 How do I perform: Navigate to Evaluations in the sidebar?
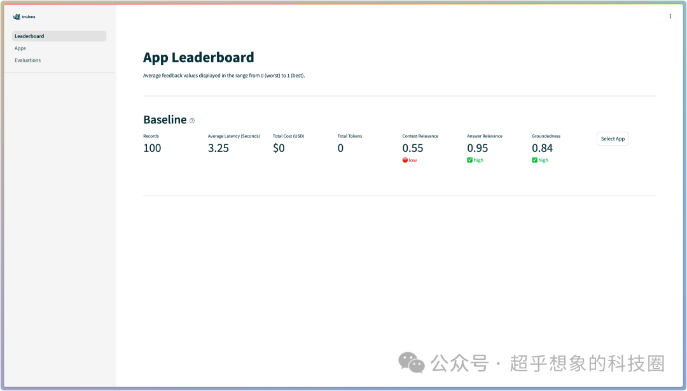coord(27,60)
